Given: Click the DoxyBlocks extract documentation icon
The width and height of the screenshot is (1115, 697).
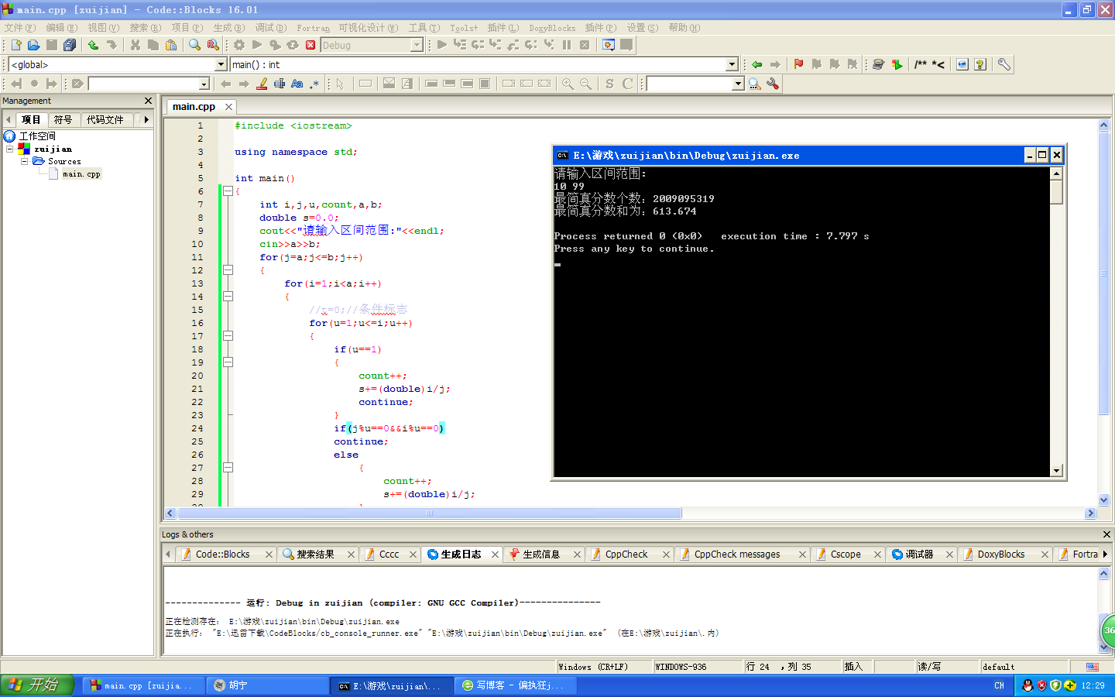Looking at the screenshot, I should click(x=897, y=64).
